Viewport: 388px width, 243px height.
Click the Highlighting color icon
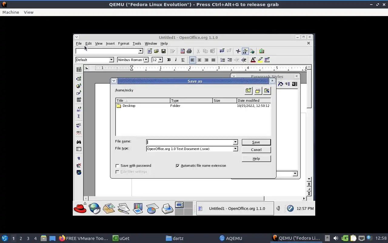coord(260,60)
